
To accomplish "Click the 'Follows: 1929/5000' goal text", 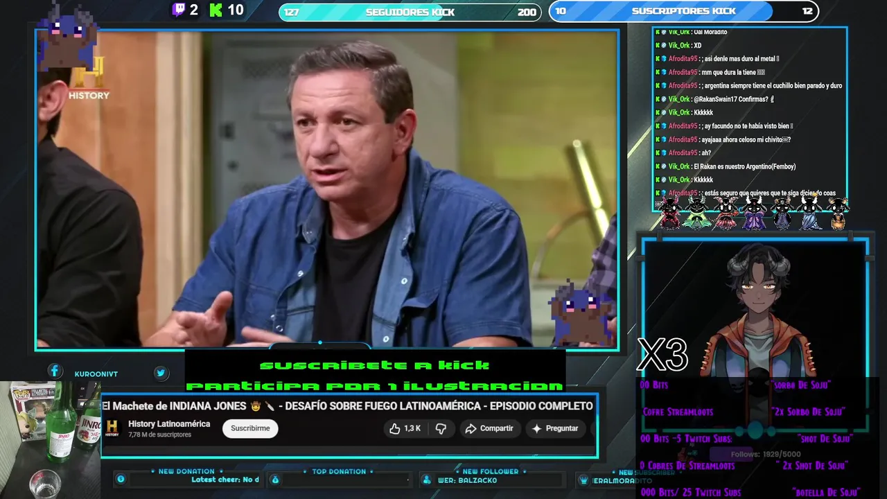I will click(x=766, y=455).
